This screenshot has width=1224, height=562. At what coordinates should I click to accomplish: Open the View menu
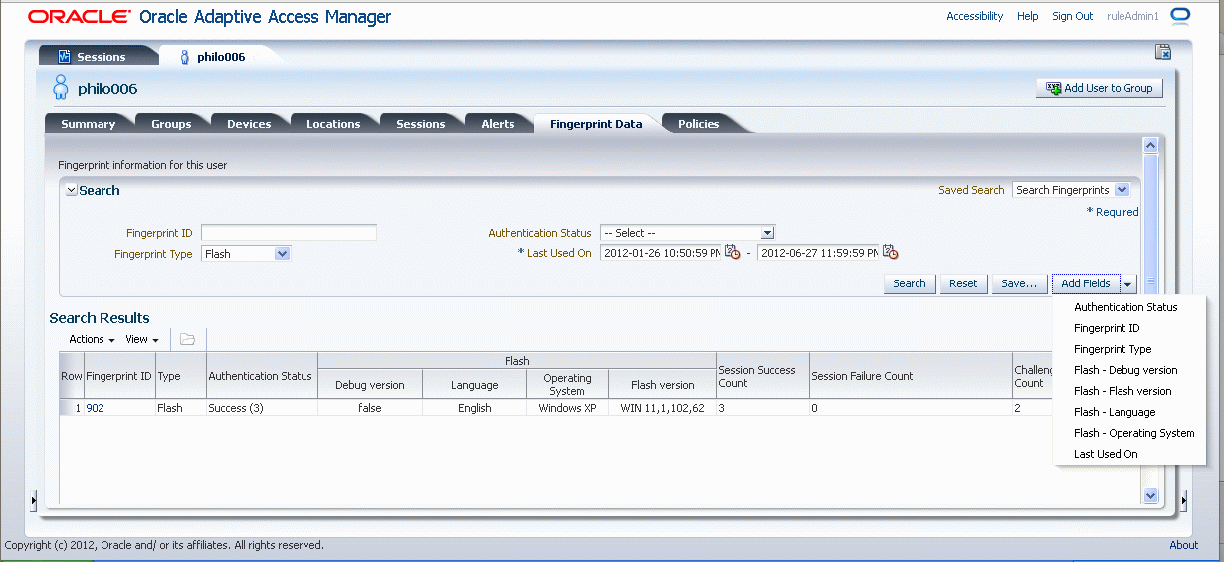tap(142, 339)
